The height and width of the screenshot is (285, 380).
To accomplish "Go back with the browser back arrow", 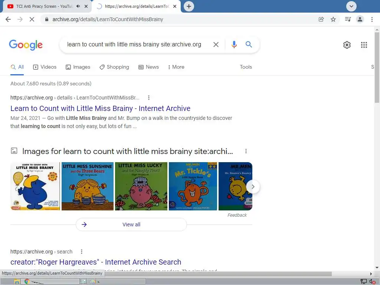I will (x=8, y=19).
